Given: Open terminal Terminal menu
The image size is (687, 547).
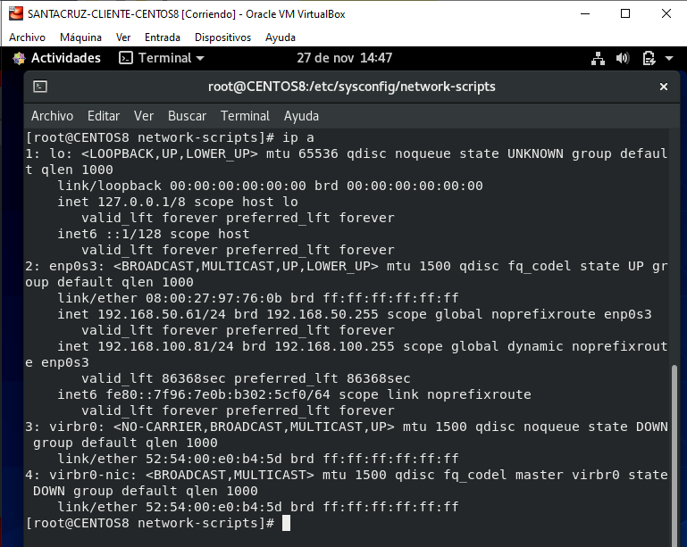Looking at the screenshot, I should tap(245, 116).
